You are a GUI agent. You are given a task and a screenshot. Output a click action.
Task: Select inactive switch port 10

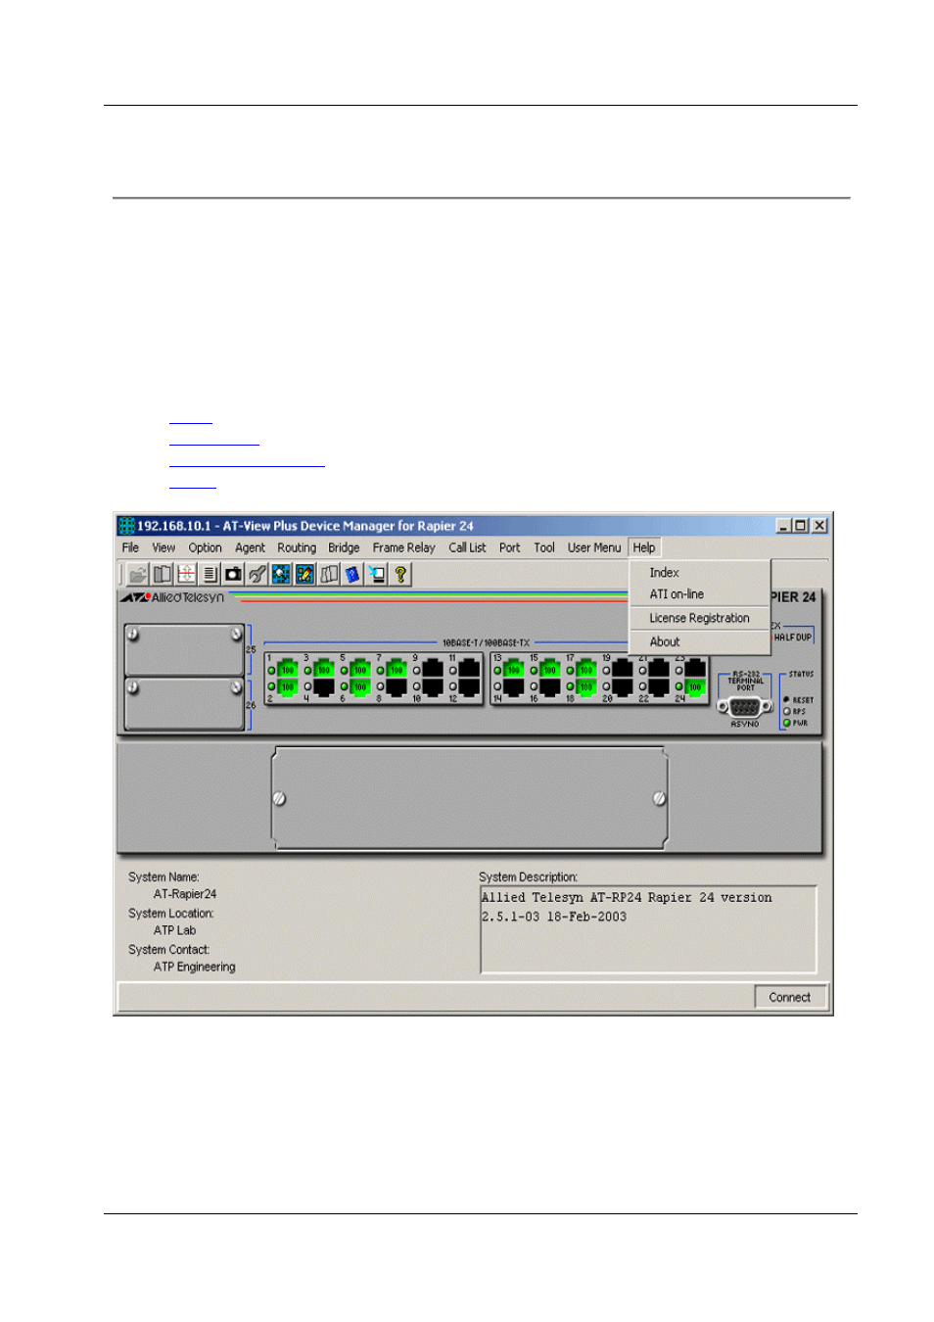[x=432, y=686]
